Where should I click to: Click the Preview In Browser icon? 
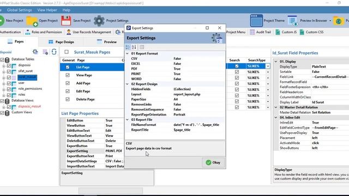[292, 21]
